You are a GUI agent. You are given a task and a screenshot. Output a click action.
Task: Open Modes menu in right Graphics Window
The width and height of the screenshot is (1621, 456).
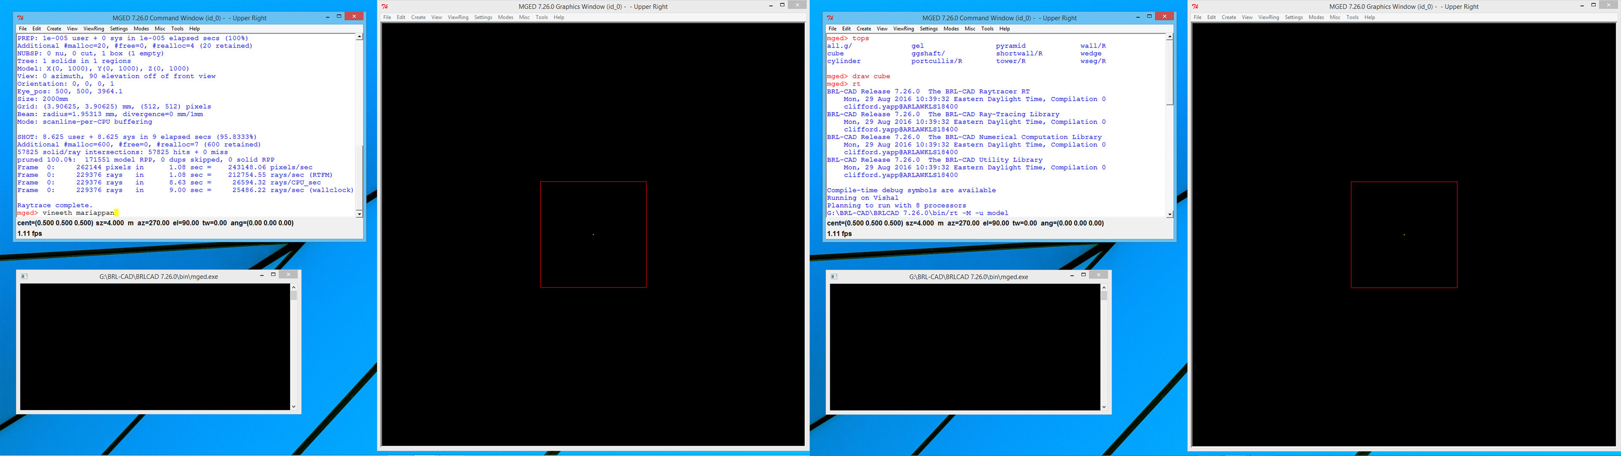pyautogui.click(x=1316, y=17)
